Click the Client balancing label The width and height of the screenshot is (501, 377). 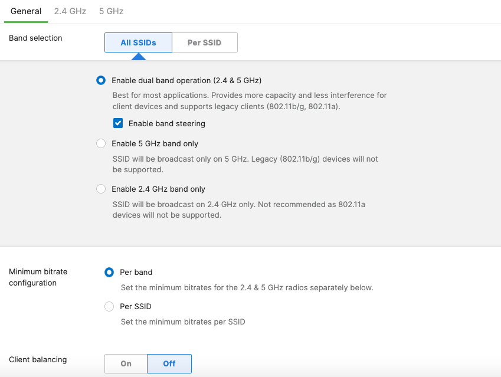(38, 359)
